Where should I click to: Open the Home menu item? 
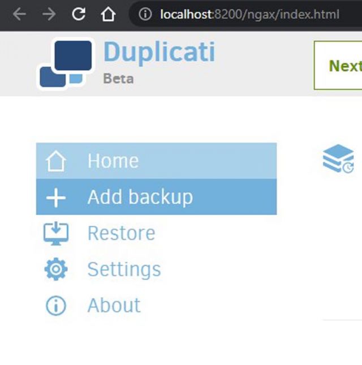(156, 161)
